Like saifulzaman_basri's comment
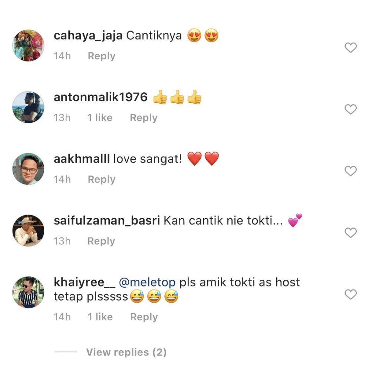The width and height of the screenshot is (379, 380). [350, 233]
